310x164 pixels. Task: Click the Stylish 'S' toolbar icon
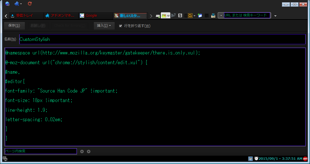pyautogui.click(x=180, y=16)
